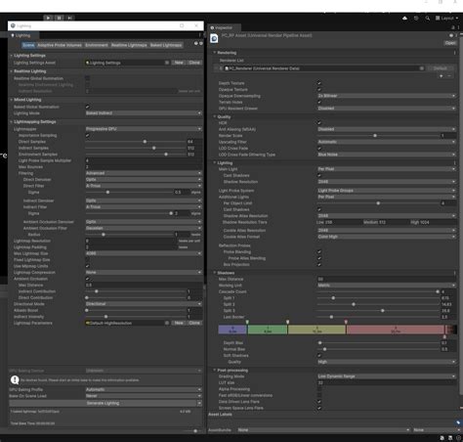This screenshot has height=442, width=463.
Task: Open the Opaque Downsampling dropdown
Action: point(387,96)
